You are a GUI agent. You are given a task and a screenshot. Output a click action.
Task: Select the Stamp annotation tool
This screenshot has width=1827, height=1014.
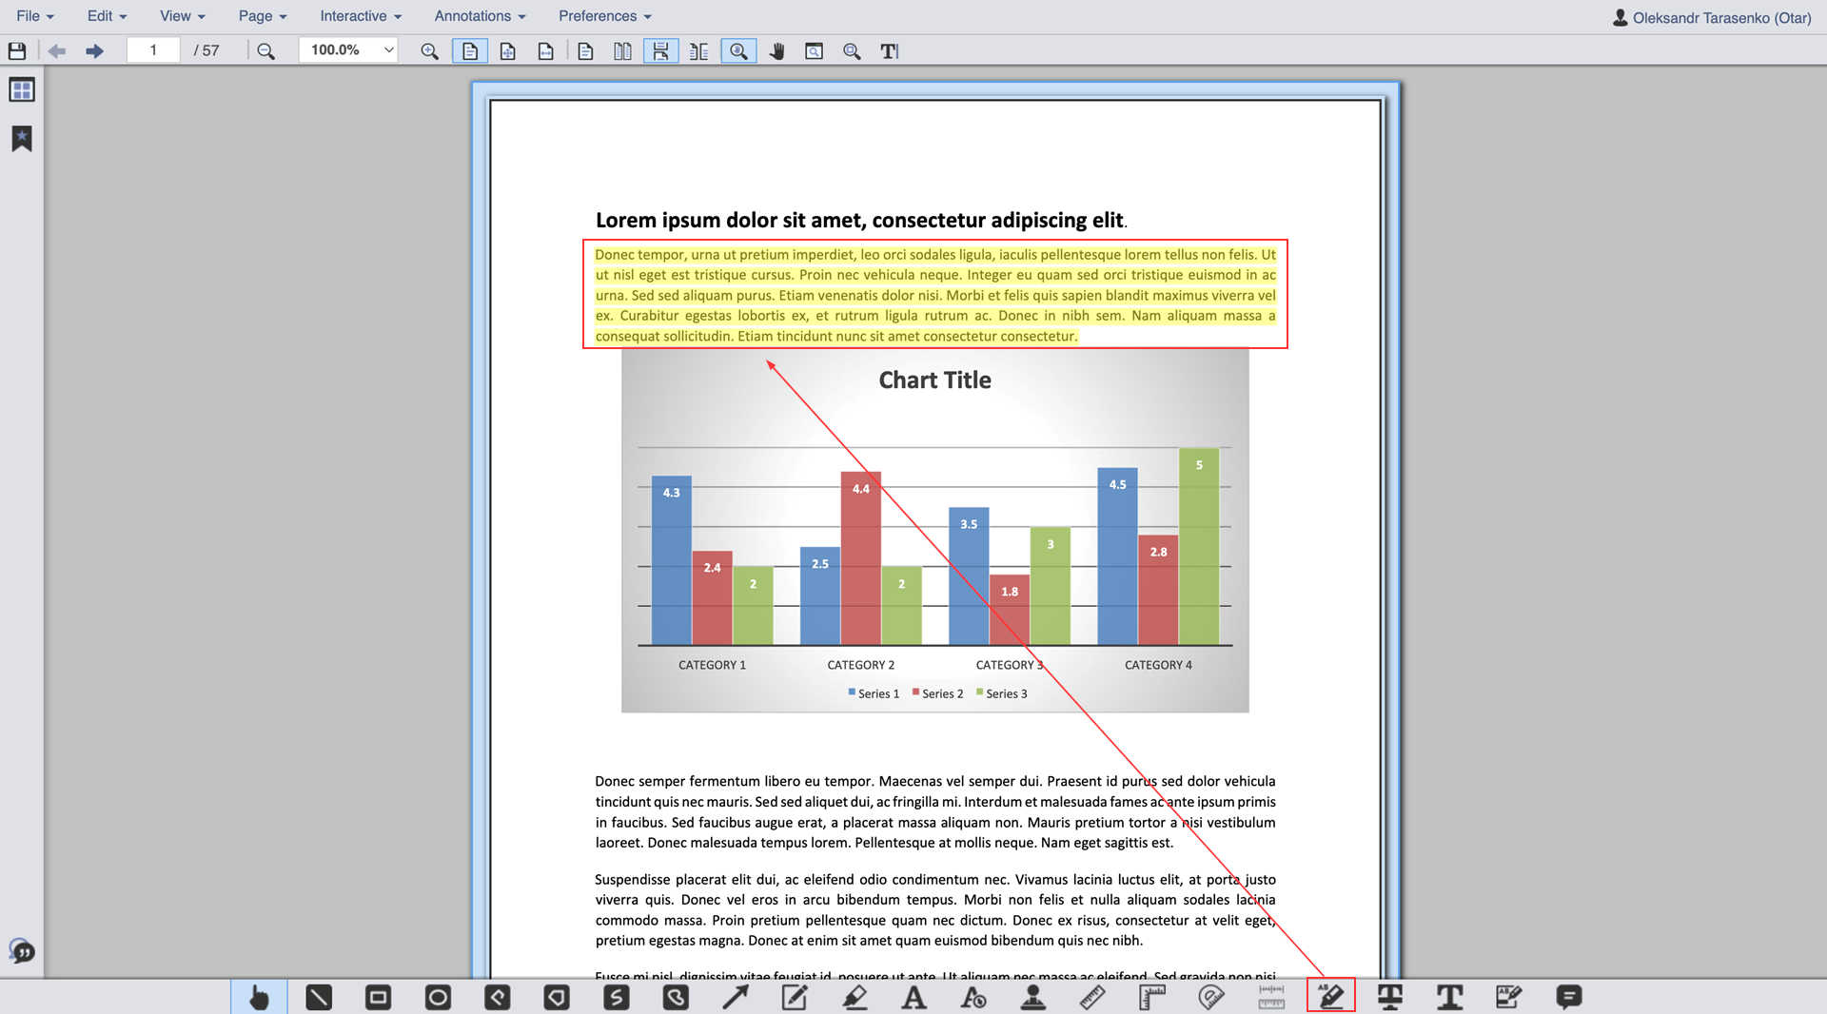pyautogui.click(x=1032, y=997)
